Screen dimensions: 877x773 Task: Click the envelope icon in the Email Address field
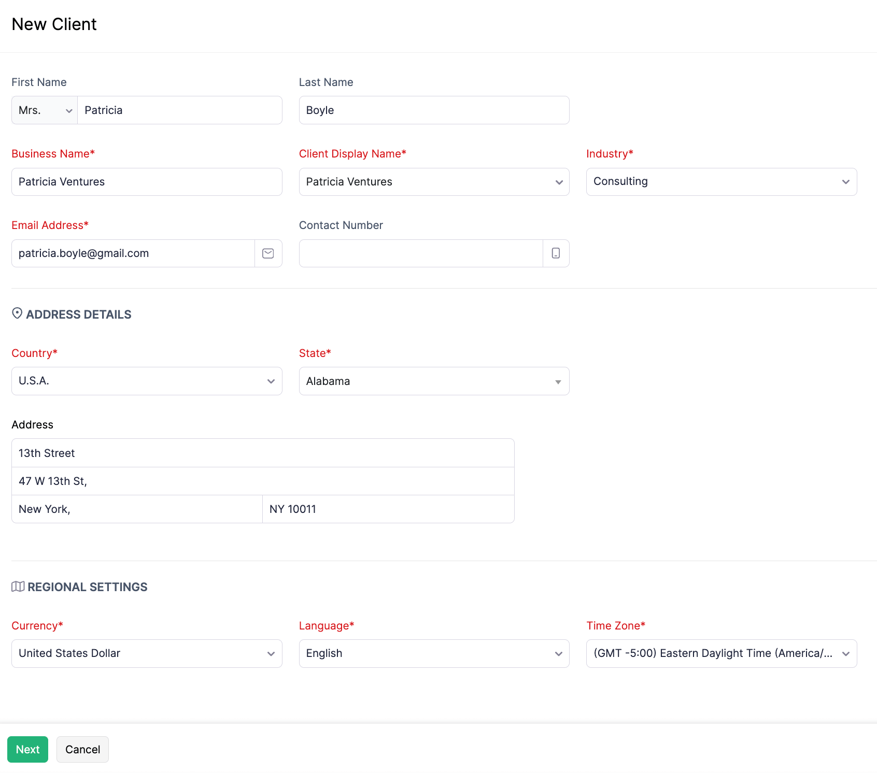click(268, 253)
